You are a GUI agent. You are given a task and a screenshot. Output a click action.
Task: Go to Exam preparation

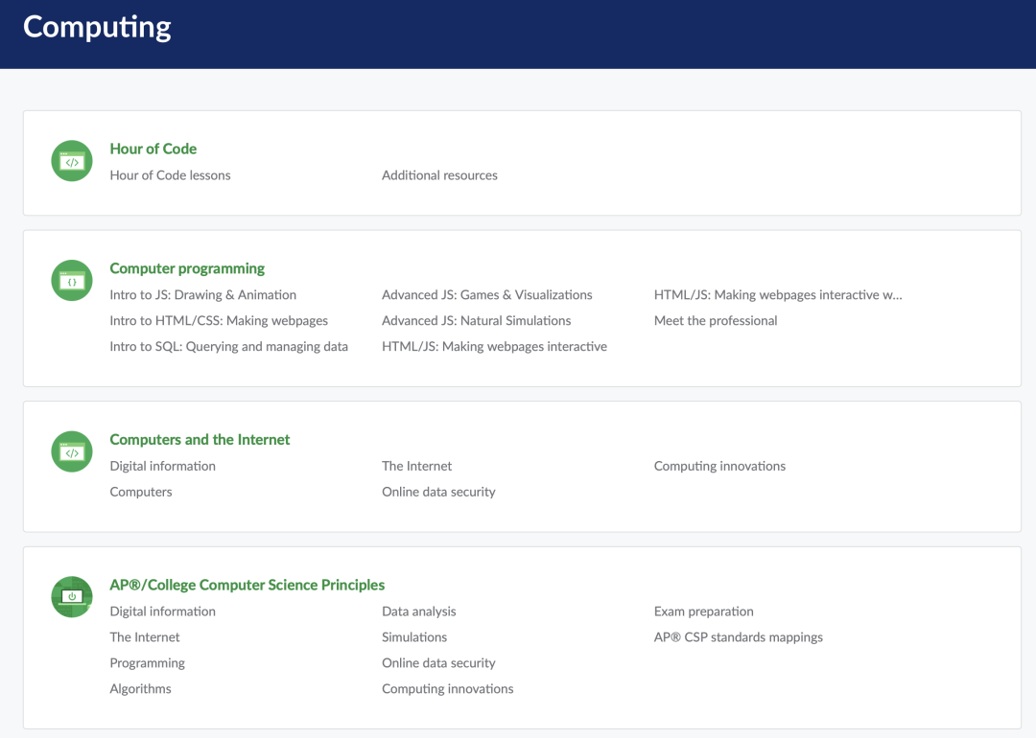click(x=704, y=611)
